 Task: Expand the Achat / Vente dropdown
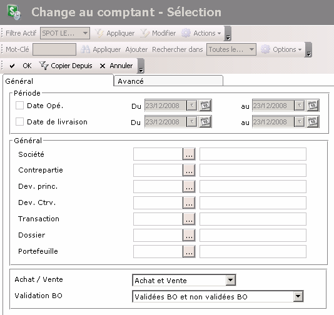click(x=230, y=280)
